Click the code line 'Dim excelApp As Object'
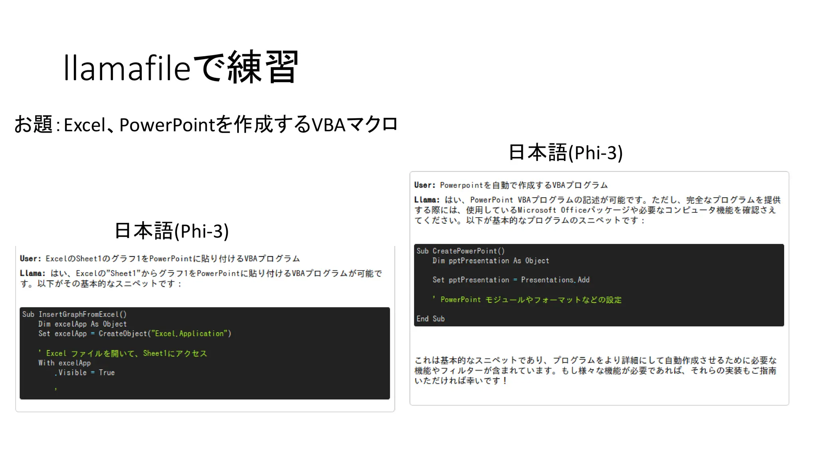 pos(82,324)
